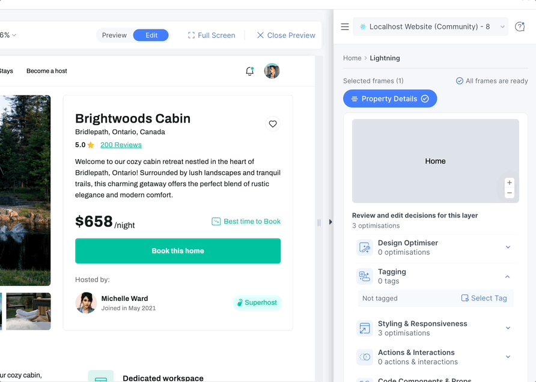
Task: Open the hamburger menu in plugin panel
Action: pos(344,26)
